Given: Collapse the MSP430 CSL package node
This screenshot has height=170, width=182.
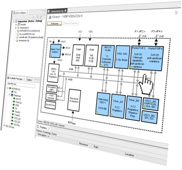Looking at the screenshot, I should pyautogui.click(x=8, y=88).
